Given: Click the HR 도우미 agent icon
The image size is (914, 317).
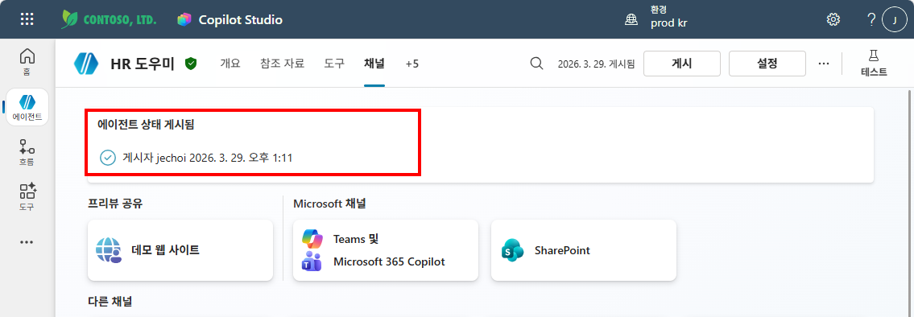Looking at the screenshot, I should [x=86, y=64].
